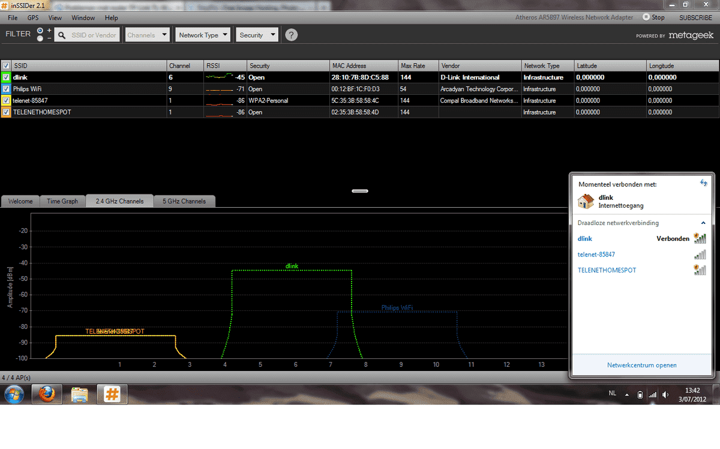Open Windows Explorer folder icon in taskbar
Viewport: 720px width, 449px height.
coord(80,395)
